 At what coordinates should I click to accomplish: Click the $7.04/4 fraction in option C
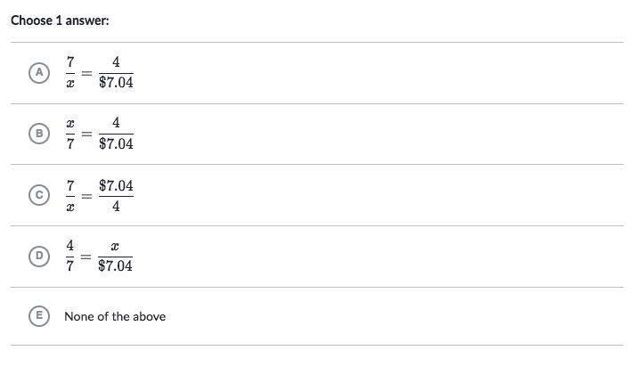click(116, 195)
